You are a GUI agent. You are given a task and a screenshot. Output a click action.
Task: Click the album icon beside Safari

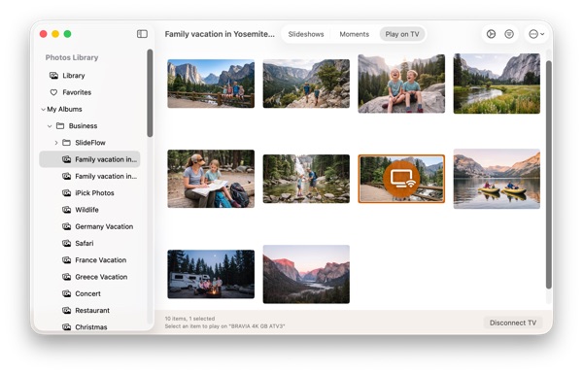click(66, 243)
